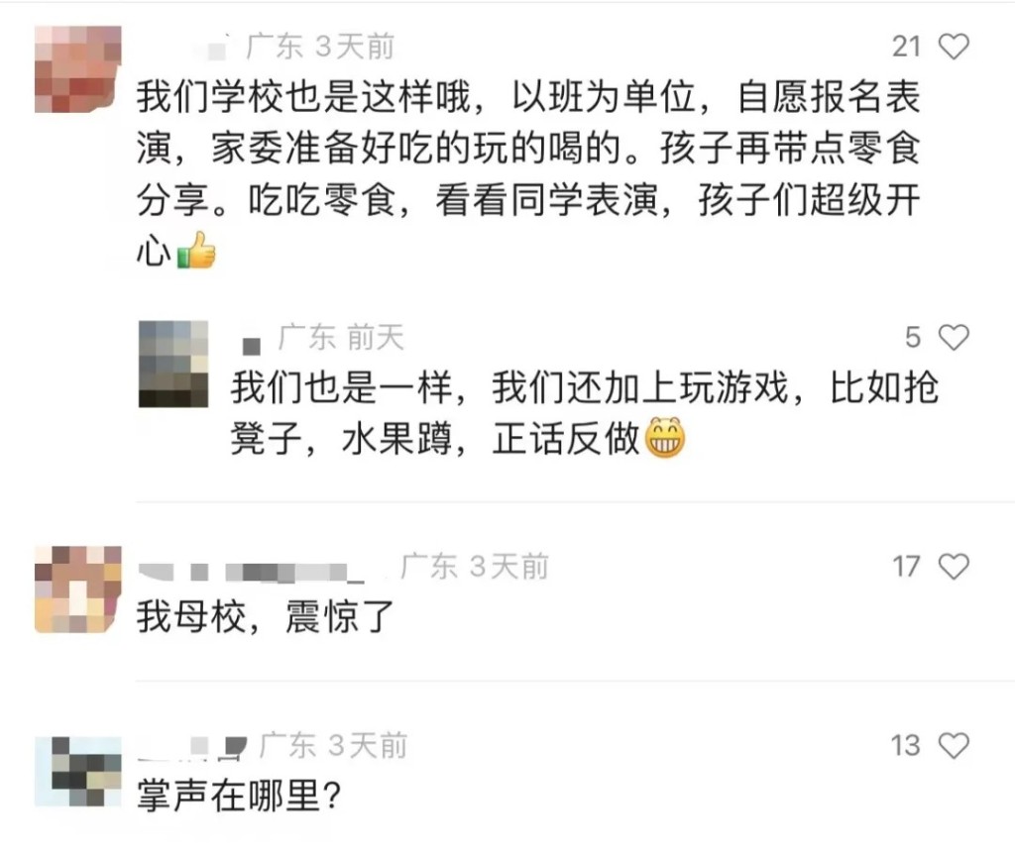Open the blurred username above 掌声在哪里？
The width and height of the screenshot is (1015, 854).
click(x=193, y=745)
